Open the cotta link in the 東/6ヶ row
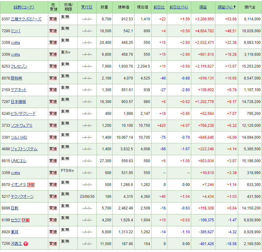 pyautogui.click(x=15, y=54)
